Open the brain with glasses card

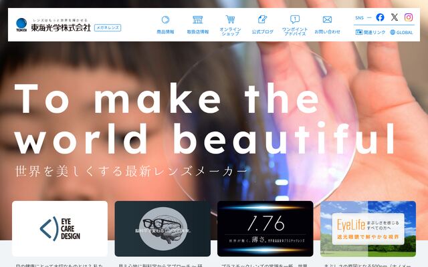click(x=163, y=228)
